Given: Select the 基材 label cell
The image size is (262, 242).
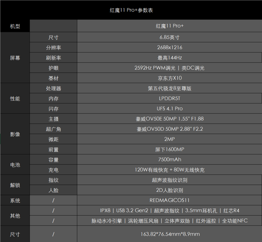Looking at the screenshot, I should 53,78.
